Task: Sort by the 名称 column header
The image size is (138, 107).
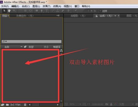Action: coord(7,47)
